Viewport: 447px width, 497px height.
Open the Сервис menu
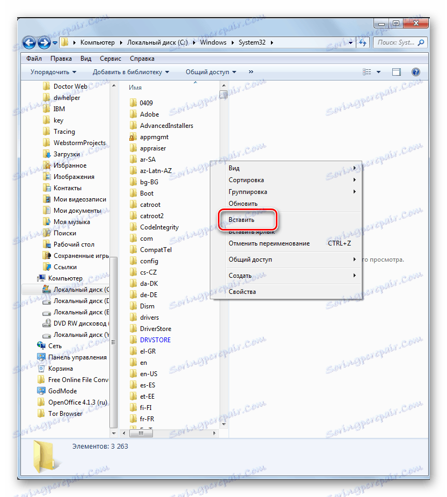pos(111,59)
